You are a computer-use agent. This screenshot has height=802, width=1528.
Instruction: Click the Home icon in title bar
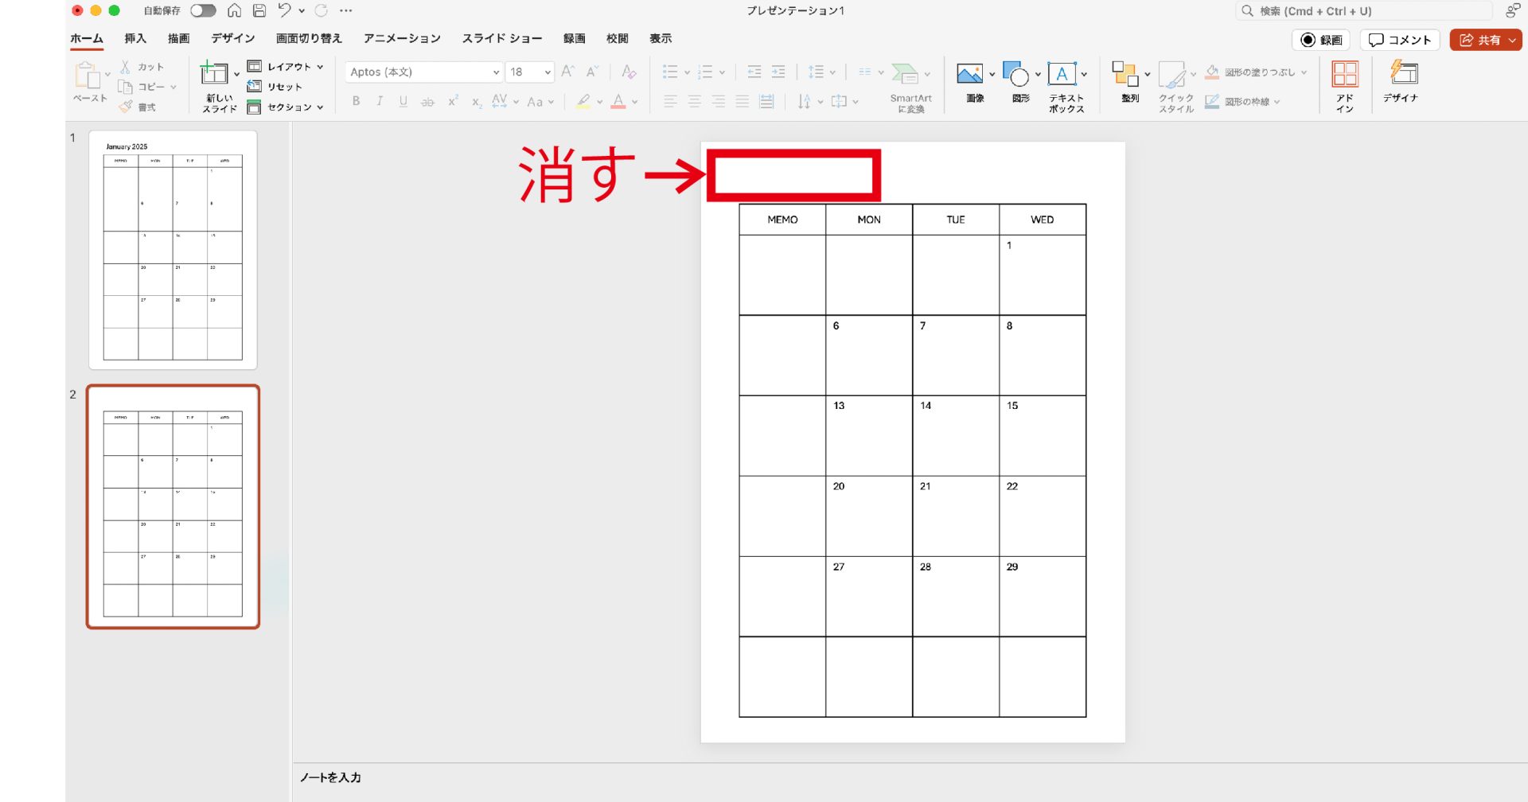coord(234,10)
